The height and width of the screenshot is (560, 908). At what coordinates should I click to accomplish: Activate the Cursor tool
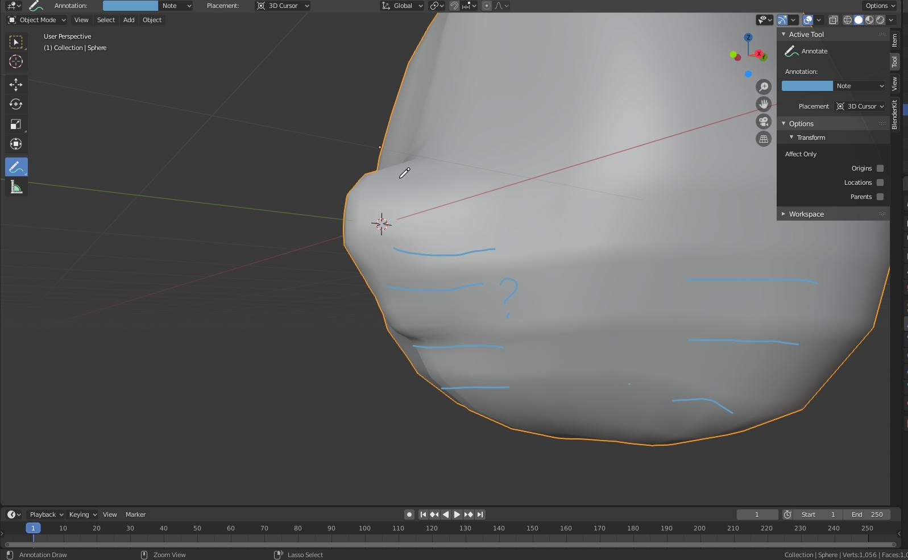(x=16, y=61)
